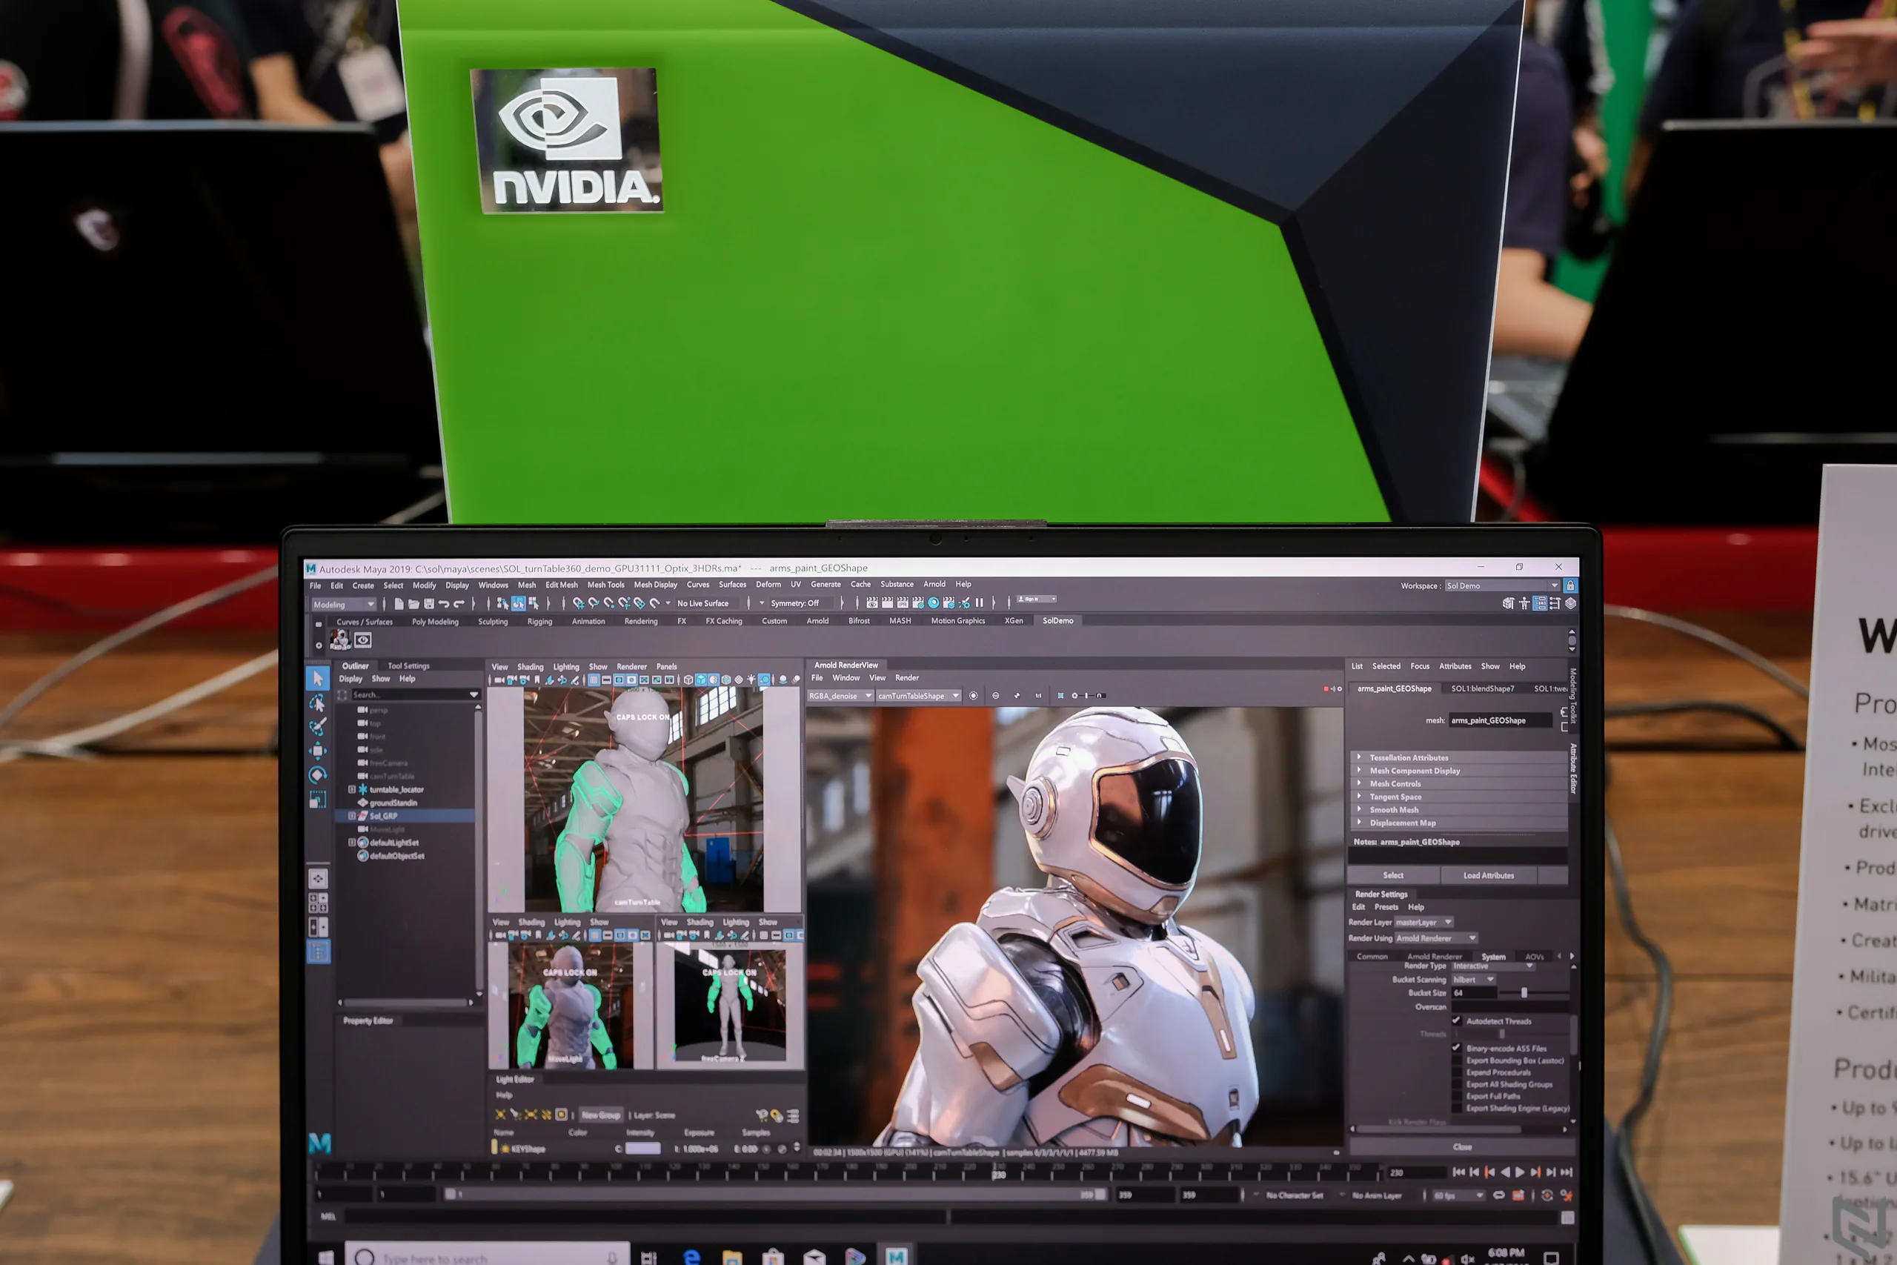Enable Expand Procedurals checkbox
Viewport: 1897px width, 1265px height.
click(1457, 1072)
